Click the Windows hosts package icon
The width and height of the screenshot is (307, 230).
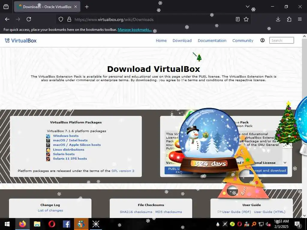click(48, 136)
